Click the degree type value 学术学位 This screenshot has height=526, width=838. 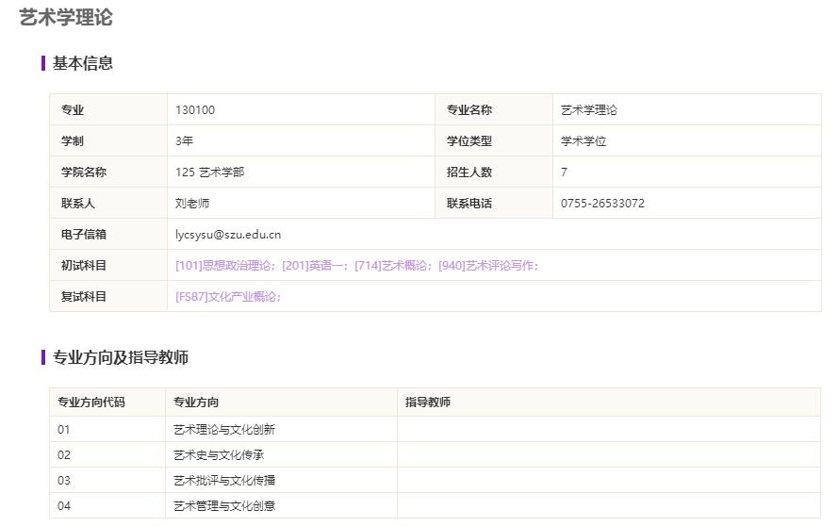pyautogui.click(x=583, y=141)
